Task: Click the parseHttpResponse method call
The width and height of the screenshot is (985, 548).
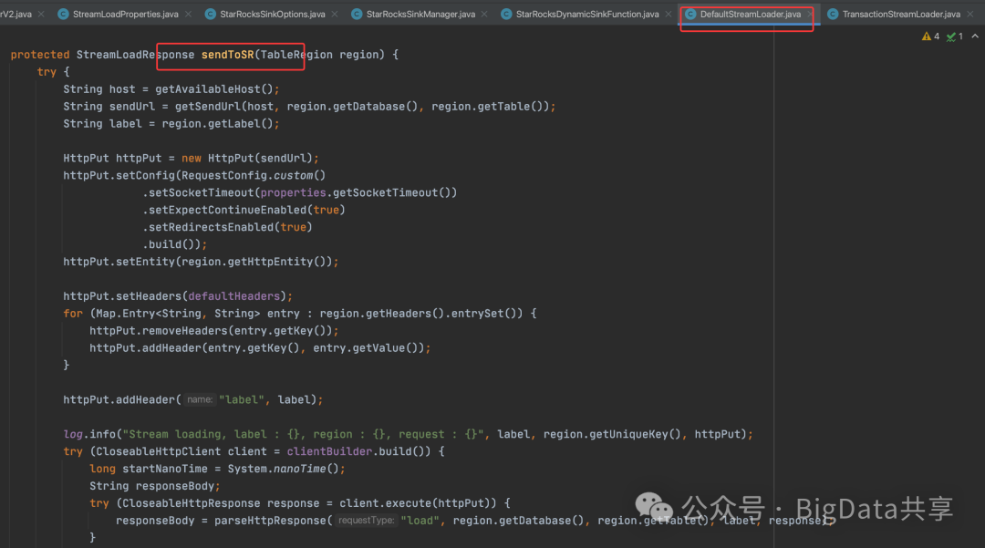Action: [270, 521]
